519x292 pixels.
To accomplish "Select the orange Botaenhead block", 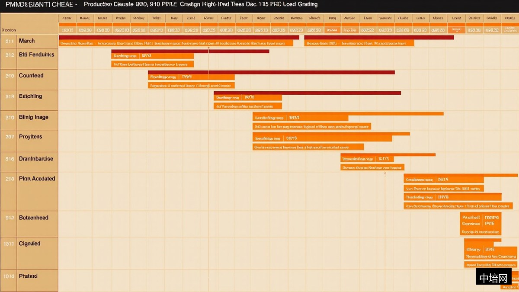I will pos(480,224).
